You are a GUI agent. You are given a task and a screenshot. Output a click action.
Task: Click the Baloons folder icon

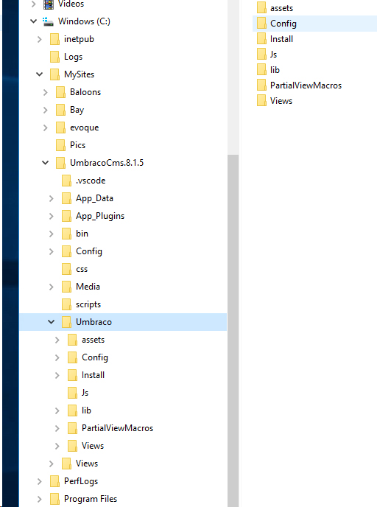[x=60, y=92]
